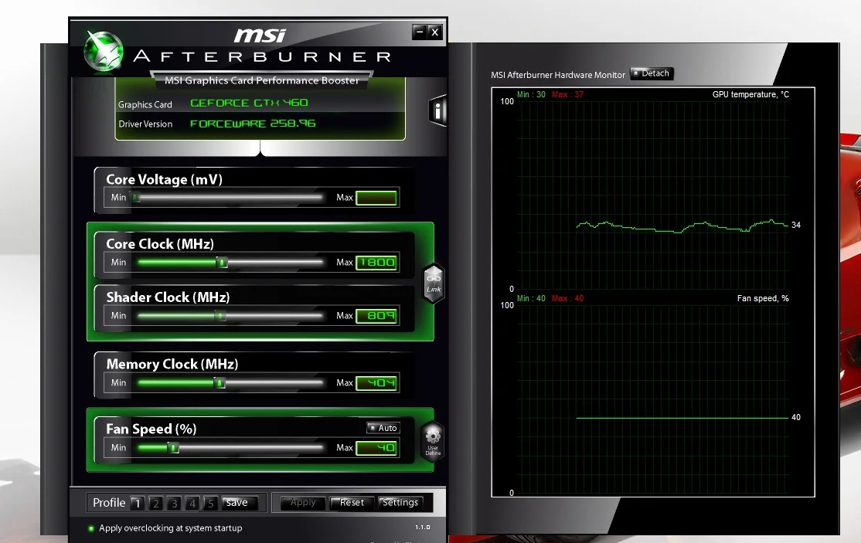Image resolution: width=861 pixels, height=543 pixels.
Task: Click the Core Voltage slider handle
Action: (135, 197)
